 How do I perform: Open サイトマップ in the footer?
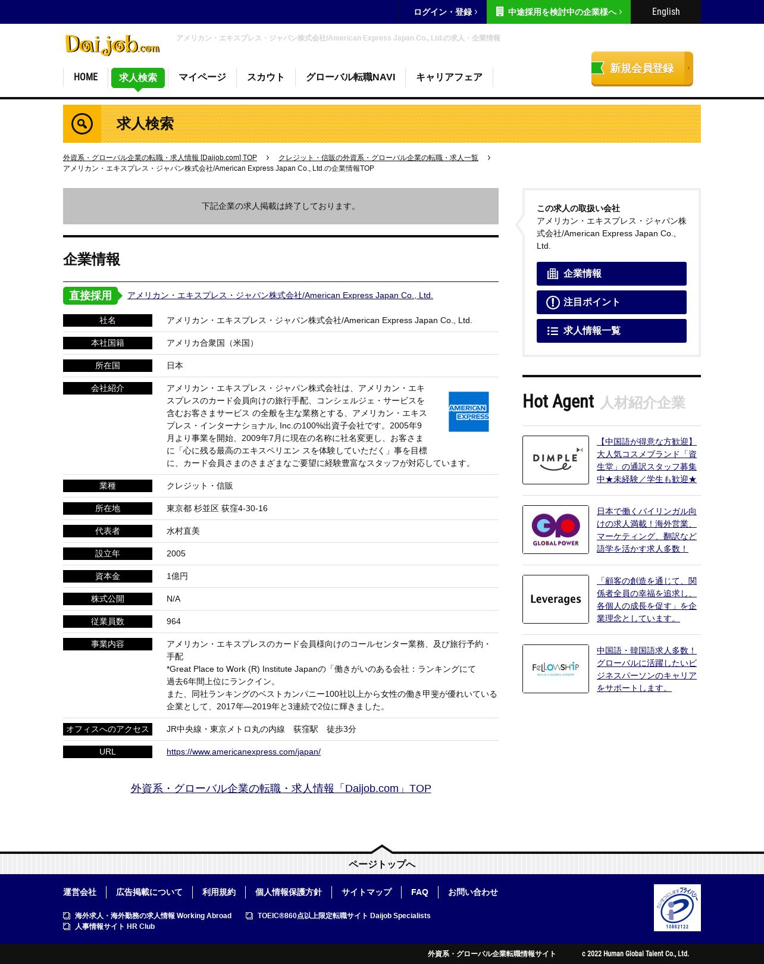point(367,892)
